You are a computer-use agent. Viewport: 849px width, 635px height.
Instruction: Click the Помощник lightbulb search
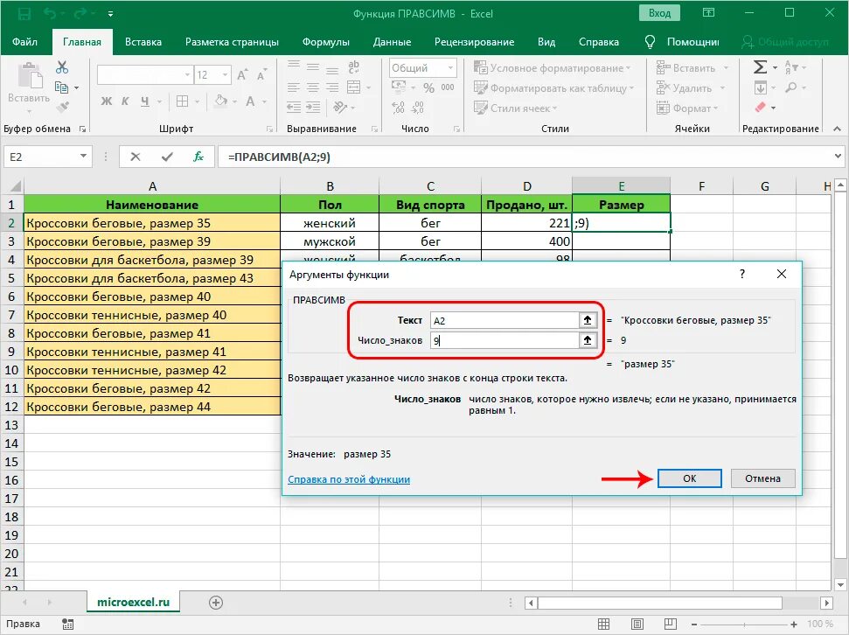pos(682,42)
